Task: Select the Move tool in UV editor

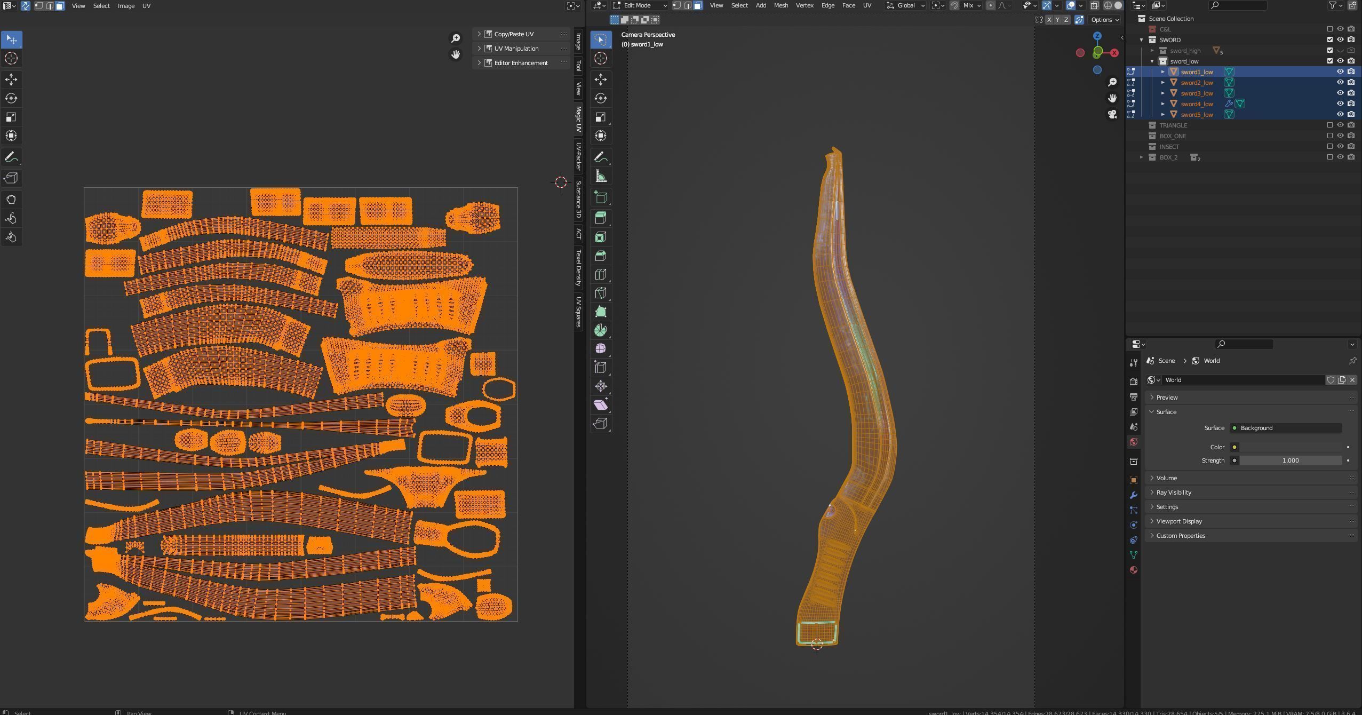Action: (11, 80)
